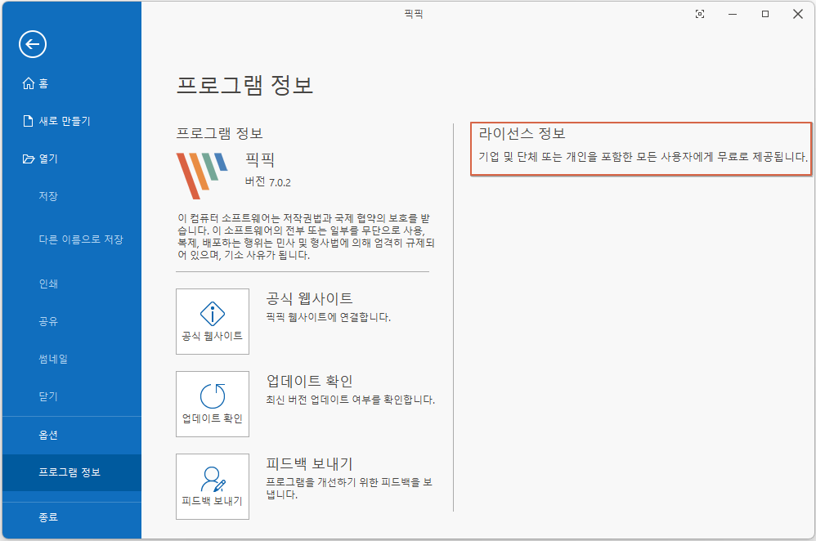Screen dimensions: 816x541
Task: Click the 공식 웹사이트 heading text
Action: tap(309, 298)
